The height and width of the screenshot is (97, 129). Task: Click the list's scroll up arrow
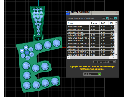(116, 22)
